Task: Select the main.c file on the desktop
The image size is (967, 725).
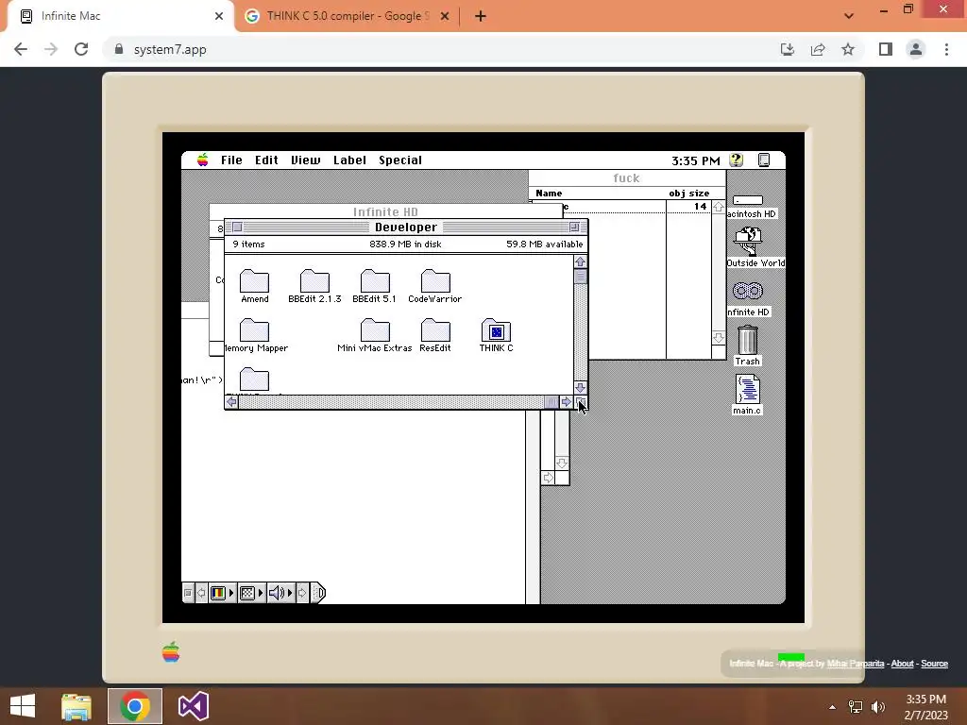Action: pos(748,389)
